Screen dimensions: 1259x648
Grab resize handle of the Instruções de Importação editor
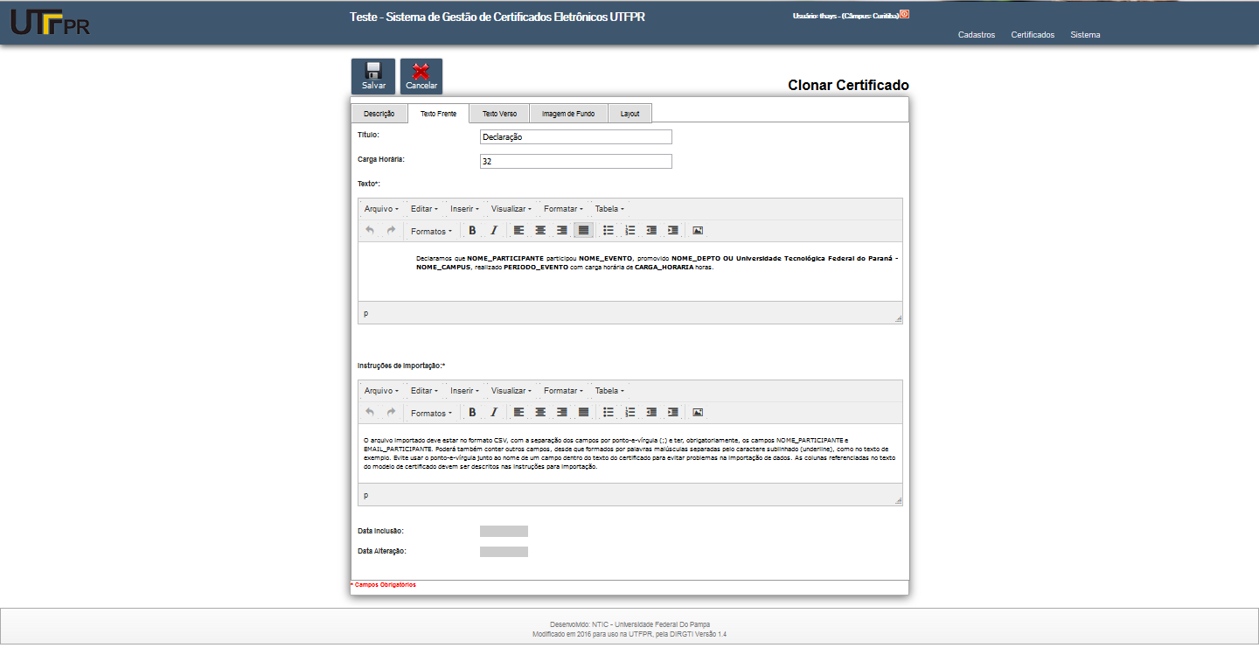pos(898,501)
